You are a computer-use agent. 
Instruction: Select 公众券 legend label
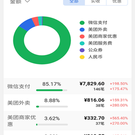tap(95, 50)
